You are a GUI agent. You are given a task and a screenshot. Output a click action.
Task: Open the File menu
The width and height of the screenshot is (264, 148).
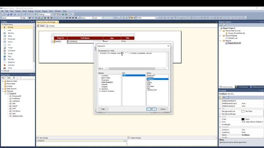pyautogui.click(x=2, y=11)
